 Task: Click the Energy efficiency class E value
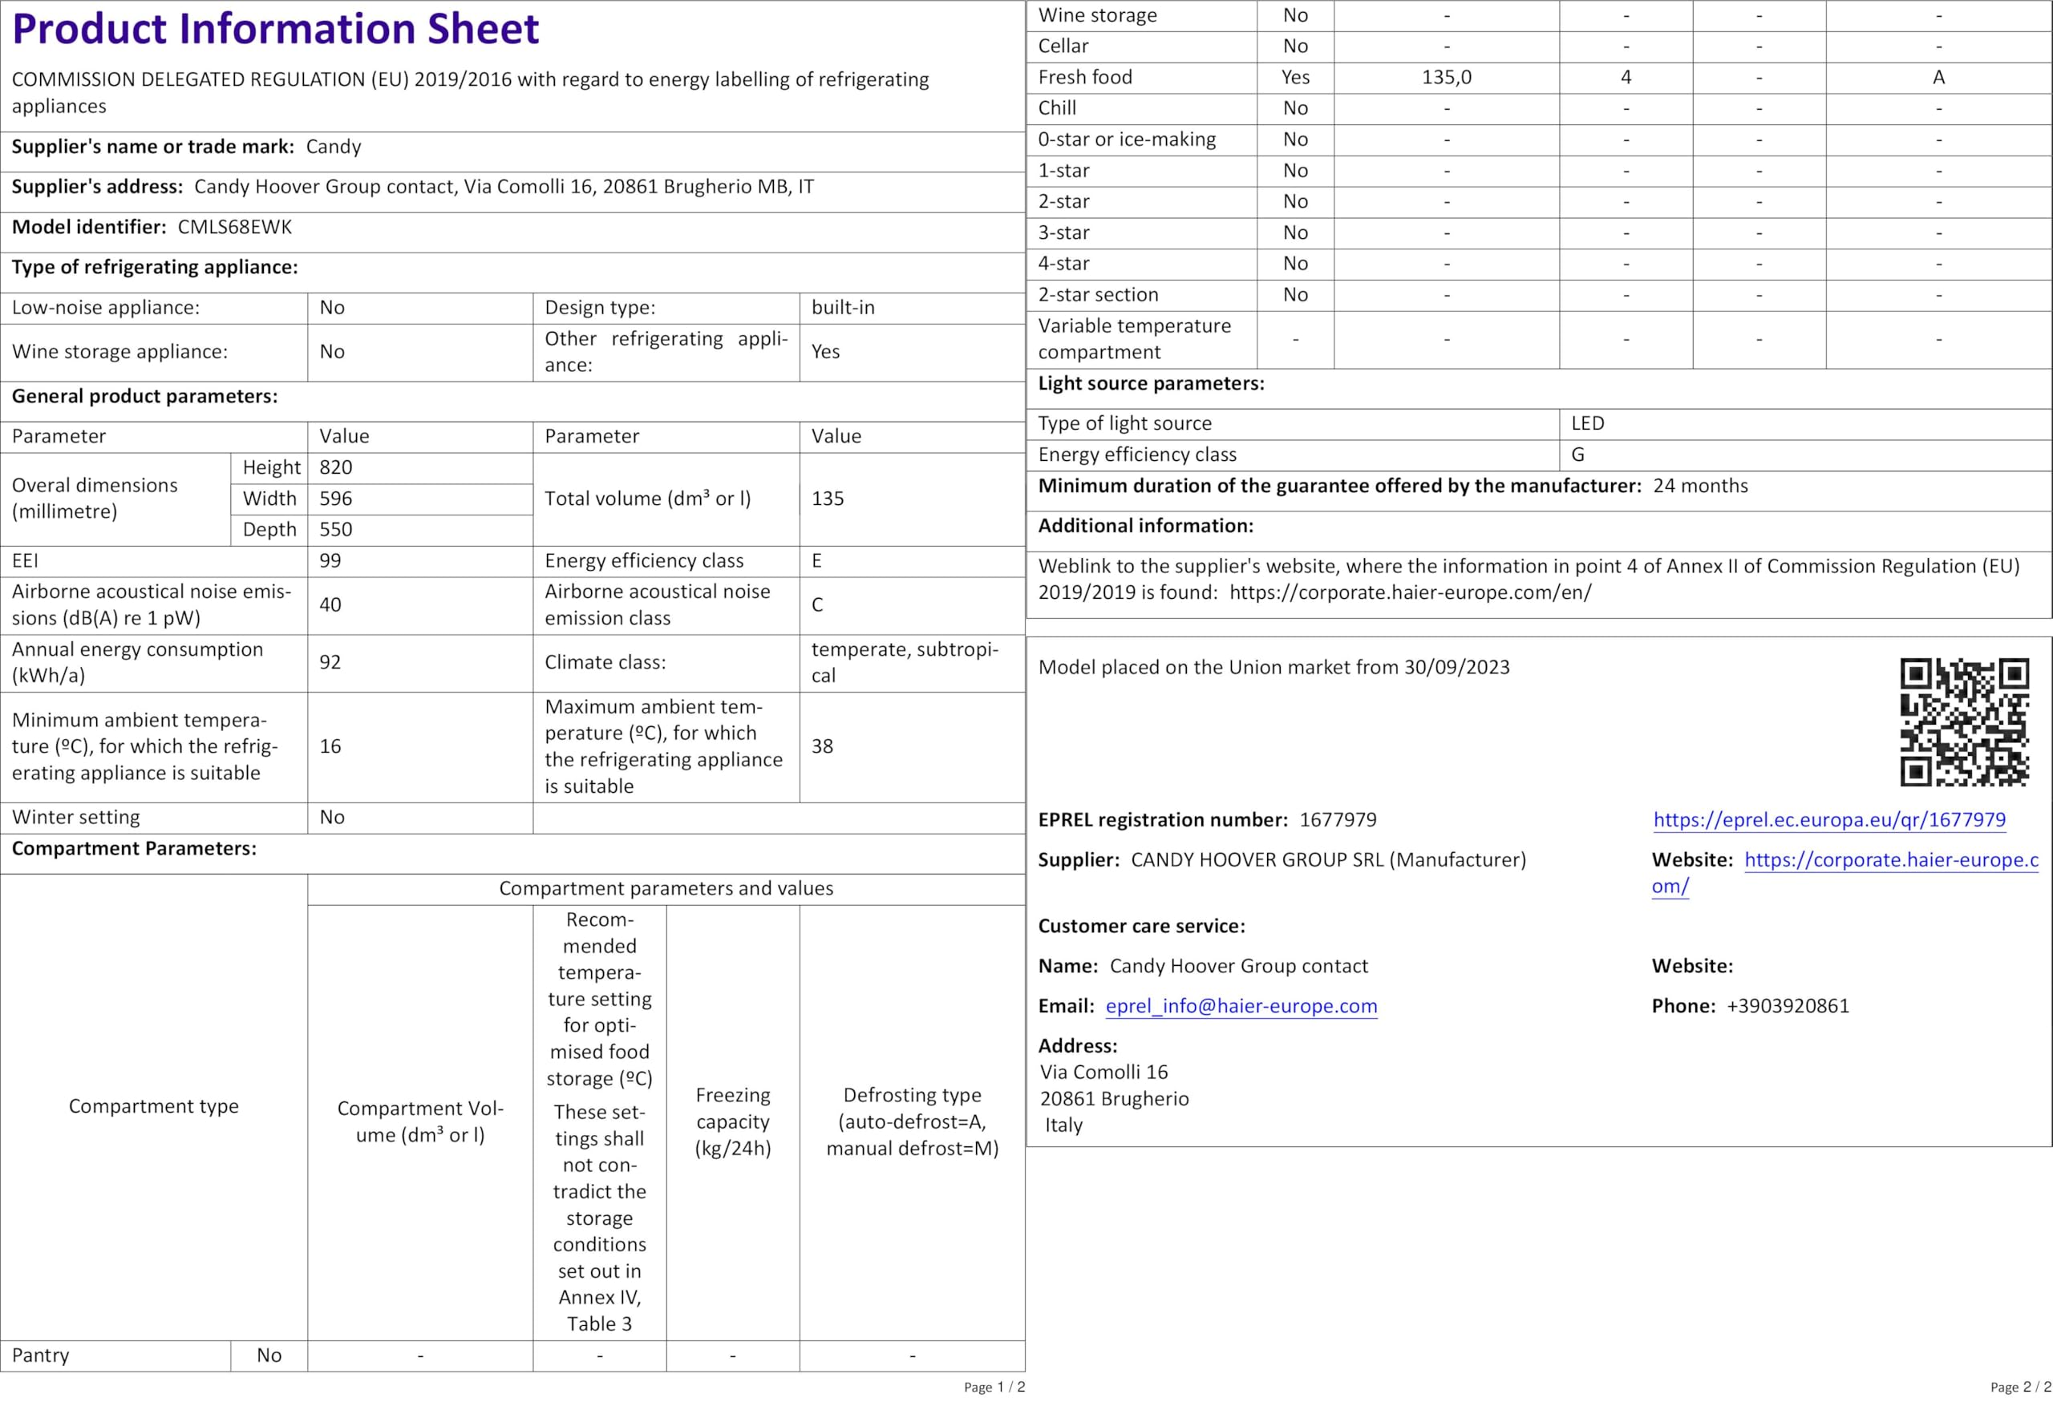816,560
